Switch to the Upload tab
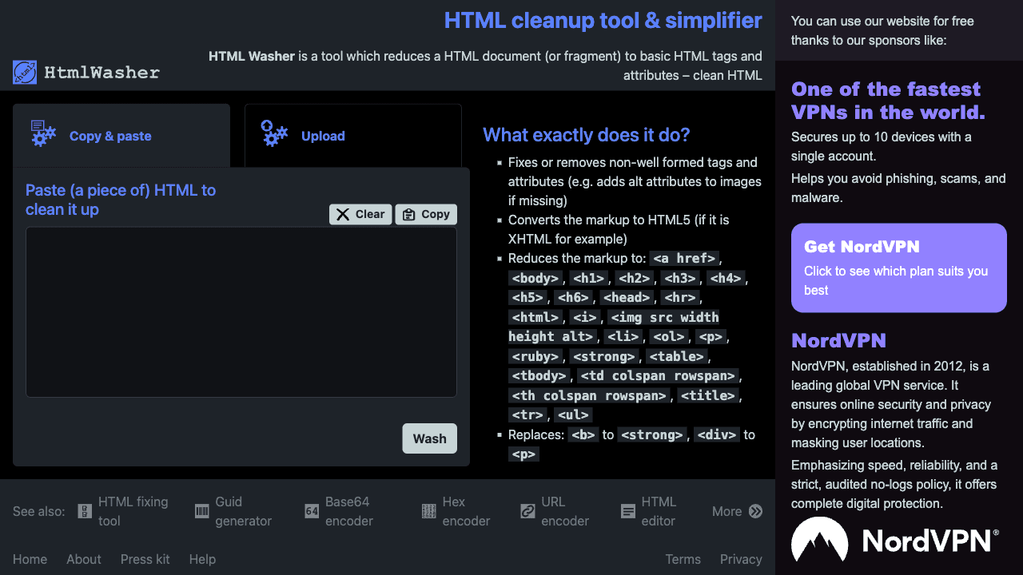Screen dimensions: 1023x575 (323, 136)
